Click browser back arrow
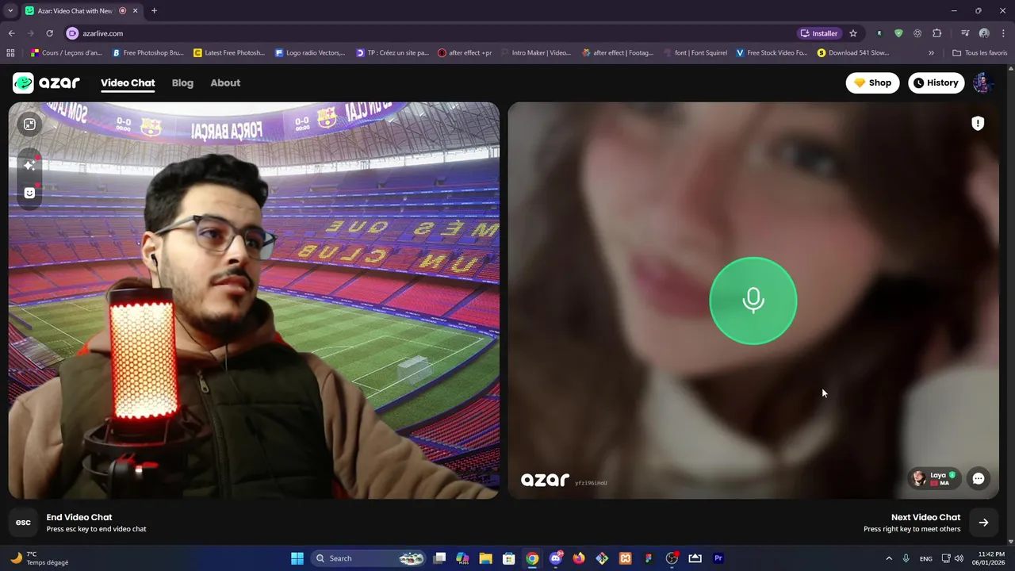 pos(11,33)
